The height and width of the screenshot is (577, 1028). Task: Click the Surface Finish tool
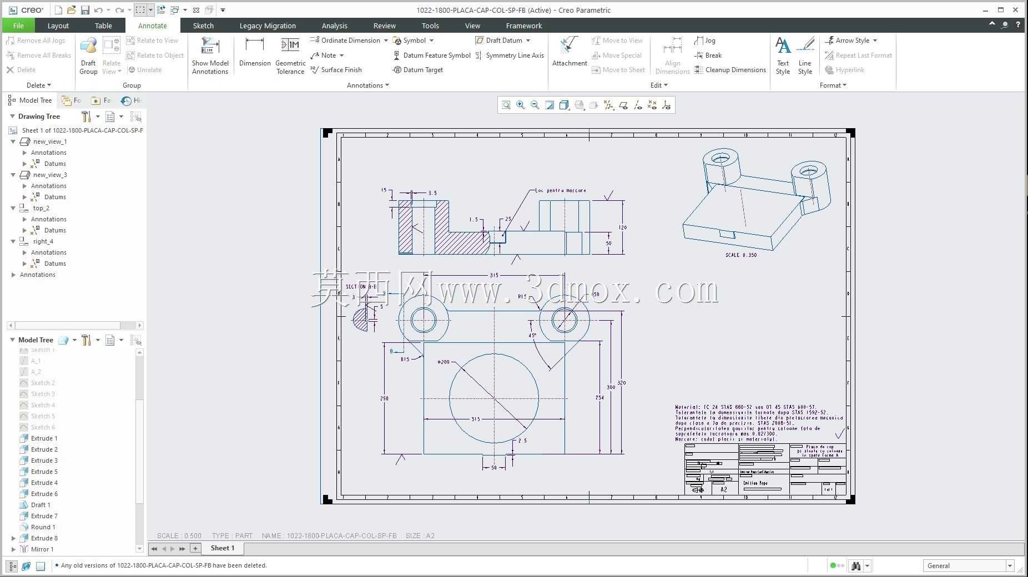coord(336,70)
